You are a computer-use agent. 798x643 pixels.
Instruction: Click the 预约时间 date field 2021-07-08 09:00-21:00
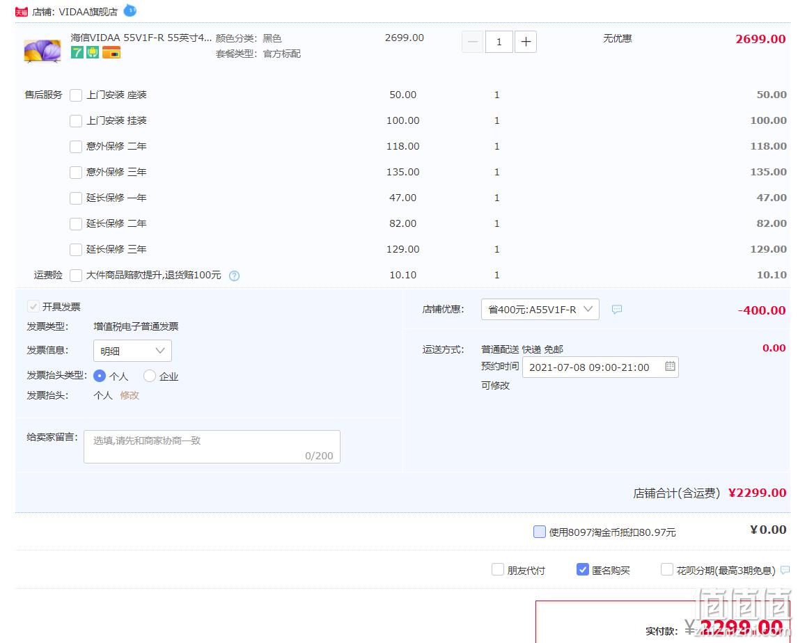(600, 367)
